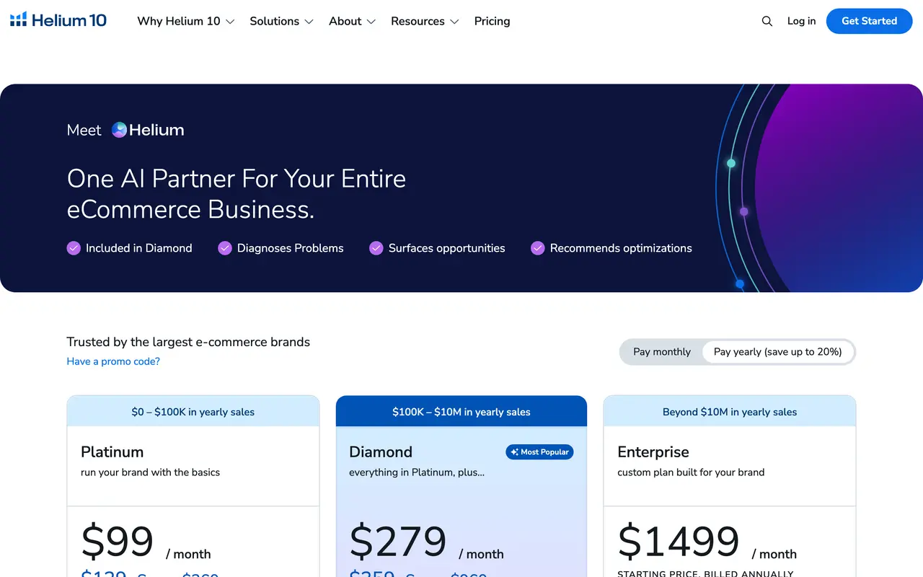Click 'custom plan built for your brand' text
This screenshot has height=577, width=923.
point(692,472)
